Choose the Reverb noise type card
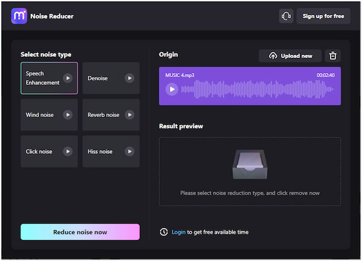The image size is (362, 261). pos(103,115)
